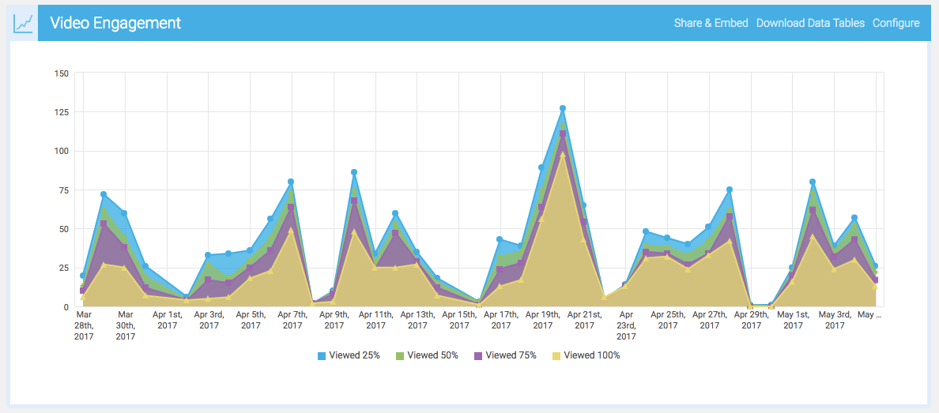Viewport: 939px width, 413px height.
Task: Click the y-axis value 75
Action: tap(64, 190)
